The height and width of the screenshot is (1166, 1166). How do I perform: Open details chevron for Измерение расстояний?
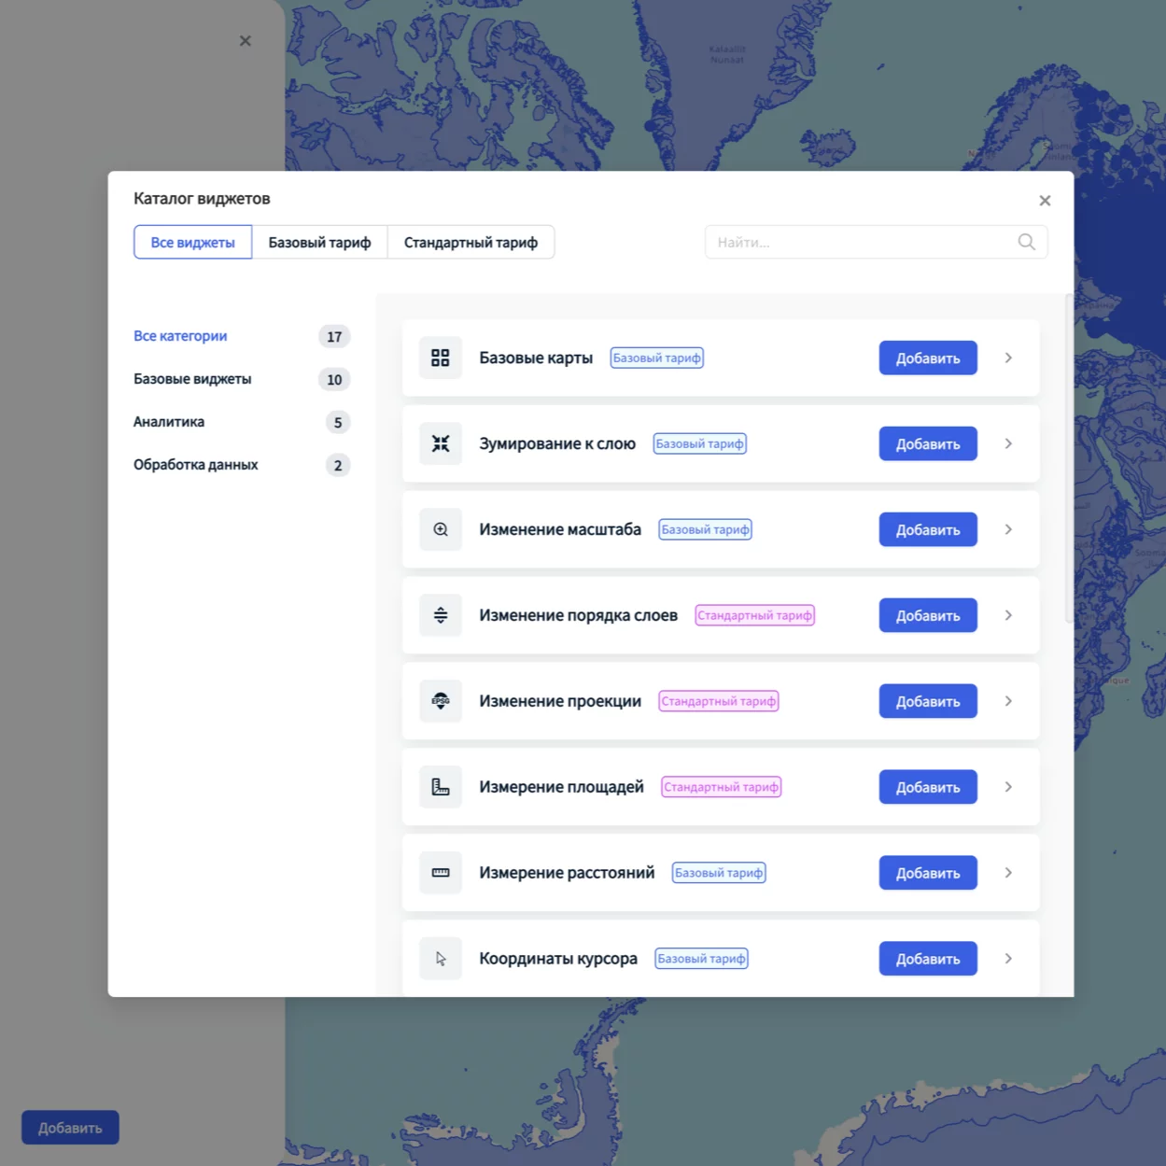point(1008,873)
